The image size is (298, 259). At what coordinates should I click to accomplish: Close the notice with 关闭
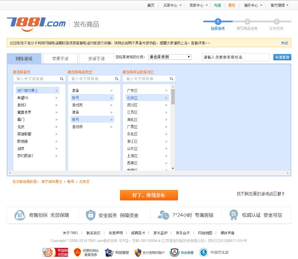[284, 43]
